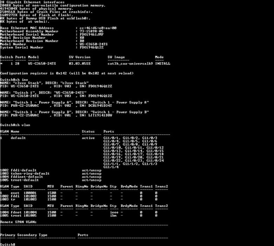Viewport: 274px width, 246px height.
Task: Click motherboard serial number FDO19461JMF
Action: tap(92, 34)
